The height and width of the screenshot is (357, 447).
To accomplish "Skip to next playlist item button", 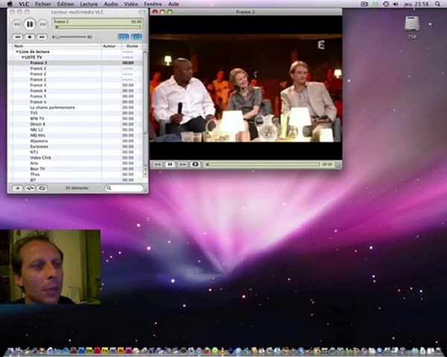I will 42,37.
